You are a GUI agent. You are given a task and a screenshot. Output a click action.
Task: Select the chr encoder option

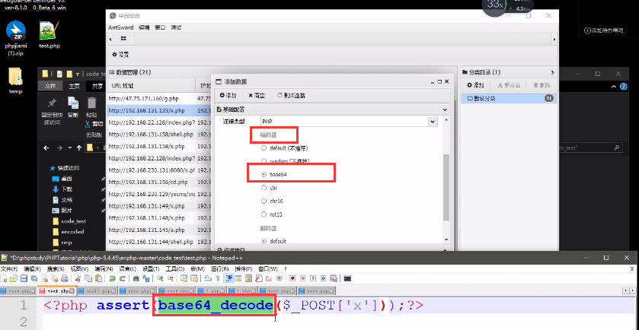click(x=264, y=187)
